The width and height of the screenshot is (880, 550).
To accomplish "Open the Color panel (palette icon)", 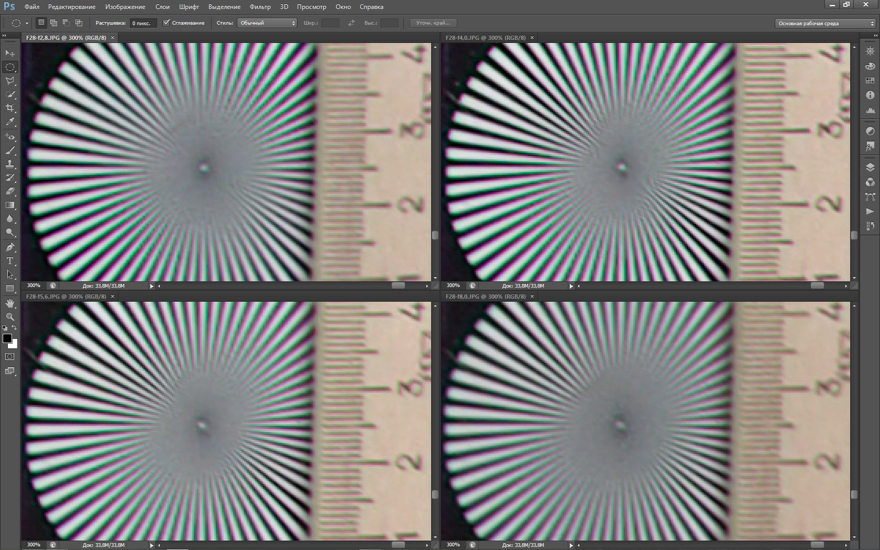I will (x=870, y=66).
